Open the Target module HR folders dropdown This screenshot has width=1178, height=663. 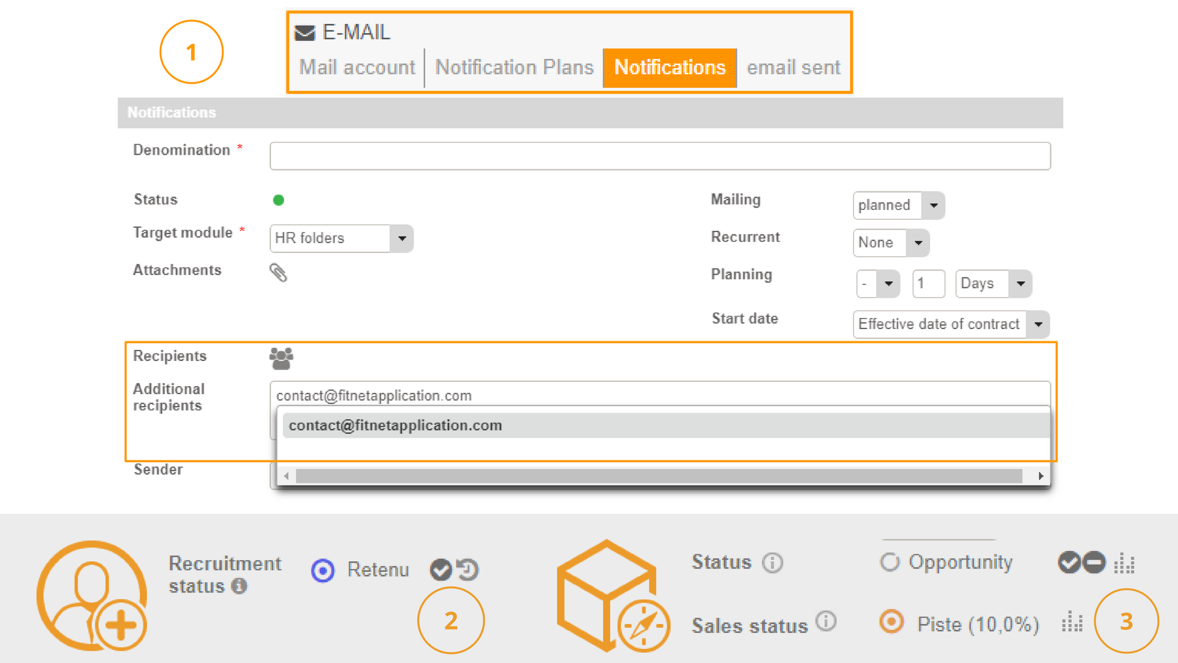pyautogui.click(x=402, y=238)
